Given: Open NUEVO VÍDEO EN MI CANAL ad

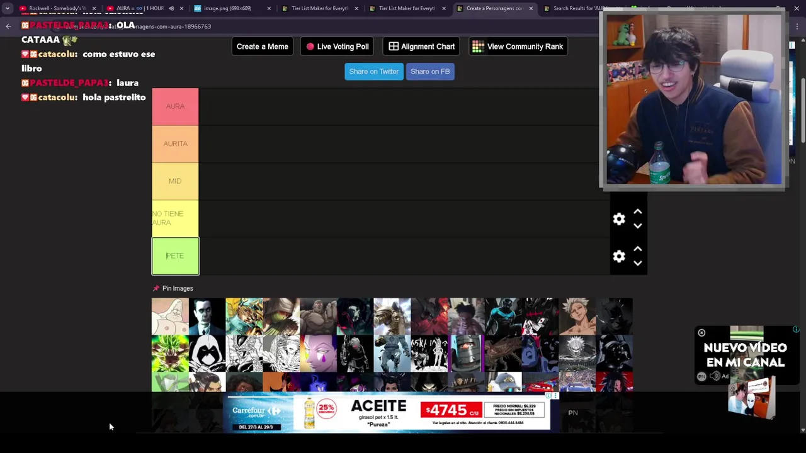Looking at the screenshot, I should pos(746,355).
